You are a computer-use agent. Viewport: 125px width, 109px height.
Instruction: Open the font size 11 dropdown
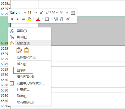coord(36,13)
